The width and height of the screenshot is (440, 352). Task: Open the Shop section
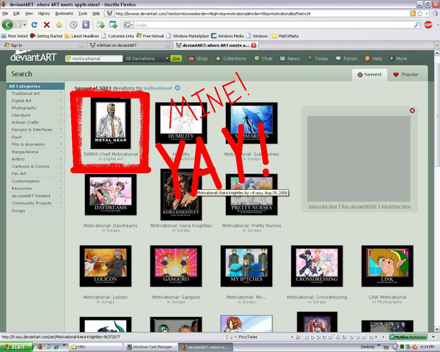[198, 59]
